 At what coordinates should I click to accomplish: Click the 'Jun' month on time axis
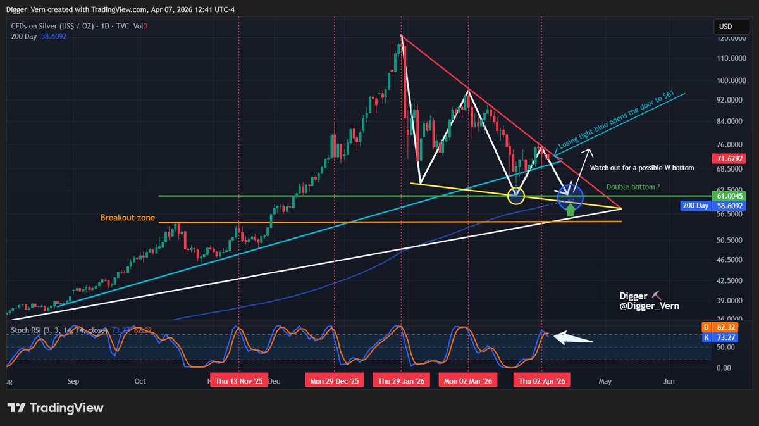click(669, 382)
